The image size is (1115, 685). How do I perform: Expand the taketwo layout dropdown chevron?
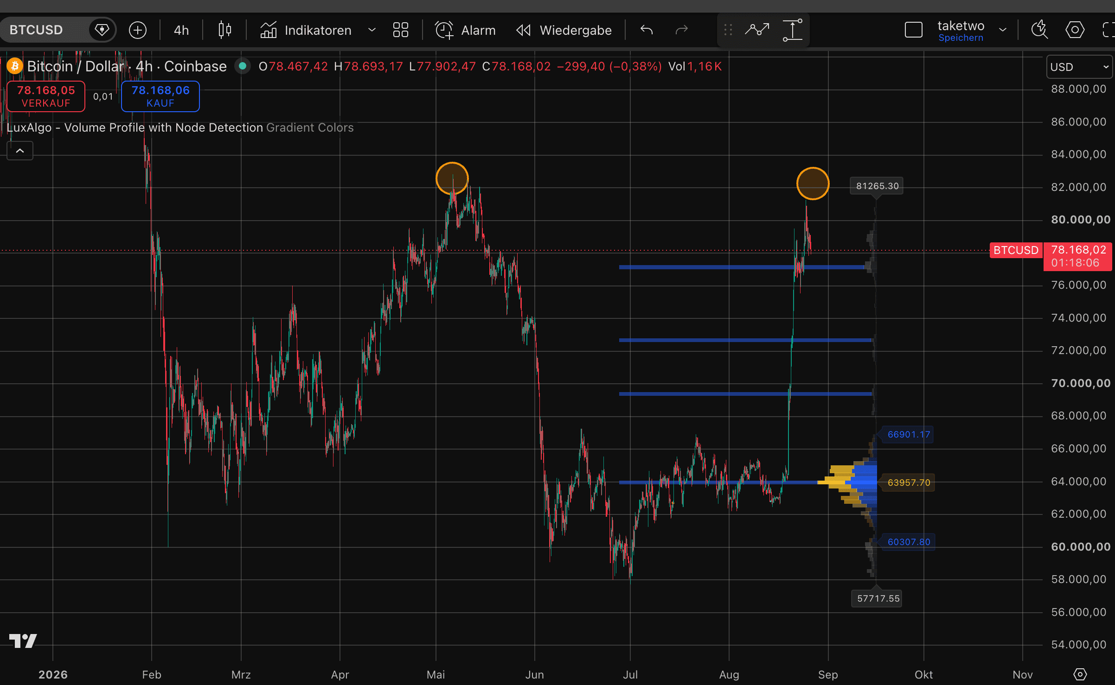pos(1003,30)
